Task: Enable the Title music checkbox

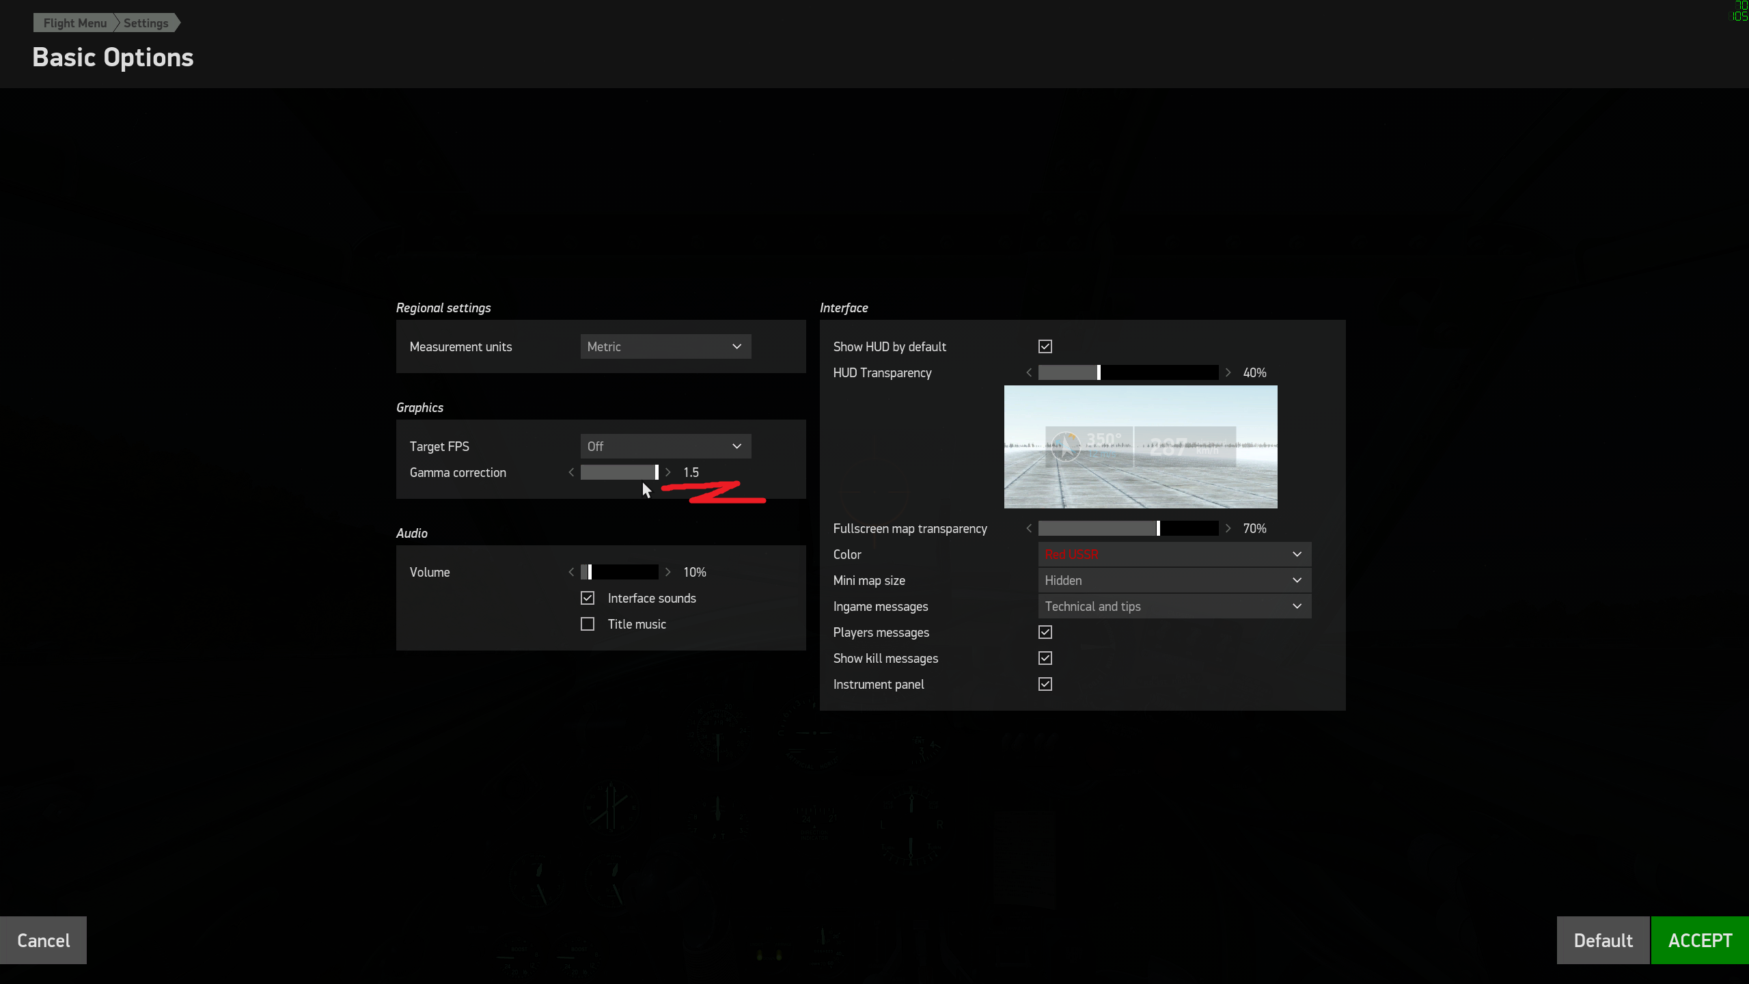Action: click(x=588, y=625)
